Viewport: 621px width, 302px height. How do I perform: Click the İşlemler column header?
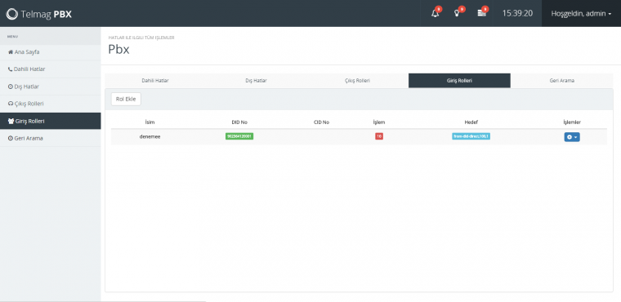point(572,122)
